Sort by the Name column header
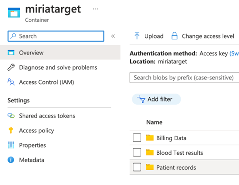239x185 pixels. pyautogui.click(x=154, y=122)
